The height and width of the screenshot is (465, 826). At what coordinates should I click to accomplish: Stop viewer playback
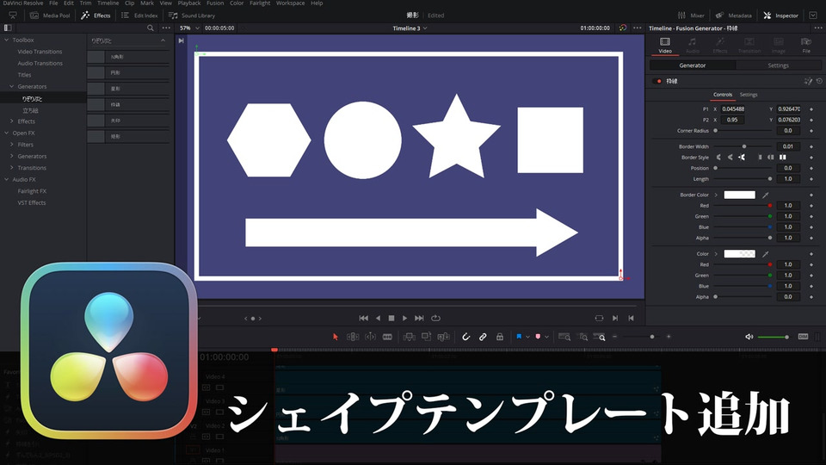(x=391, y=318)
